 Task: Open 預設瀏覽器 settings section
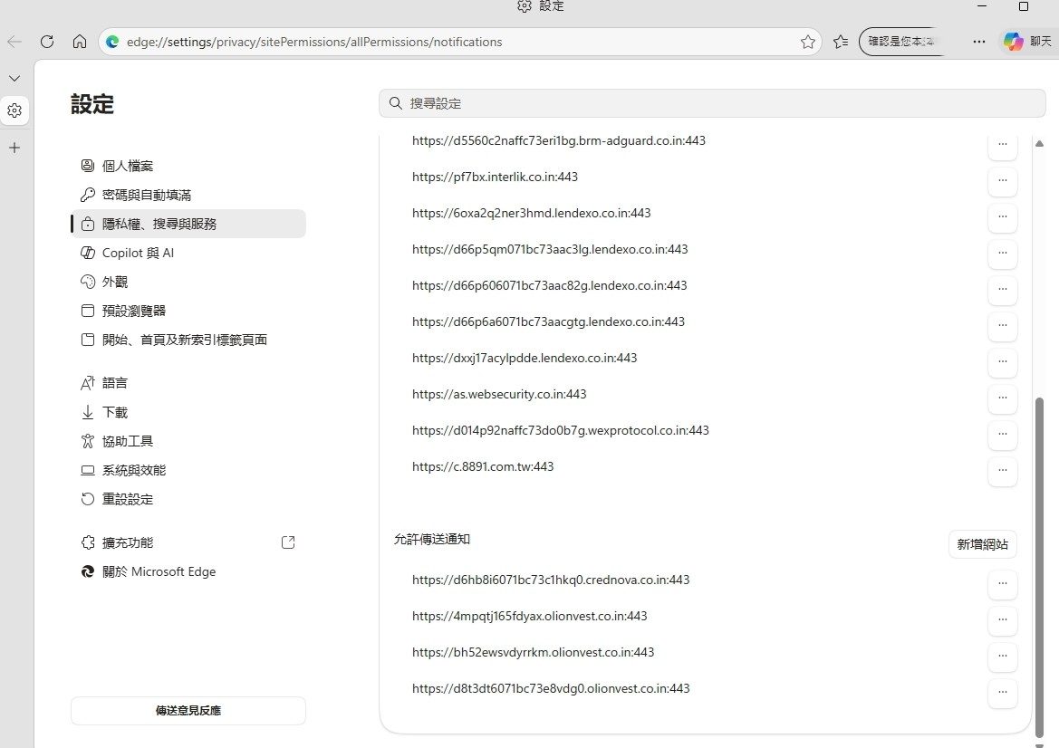[188, 312]
